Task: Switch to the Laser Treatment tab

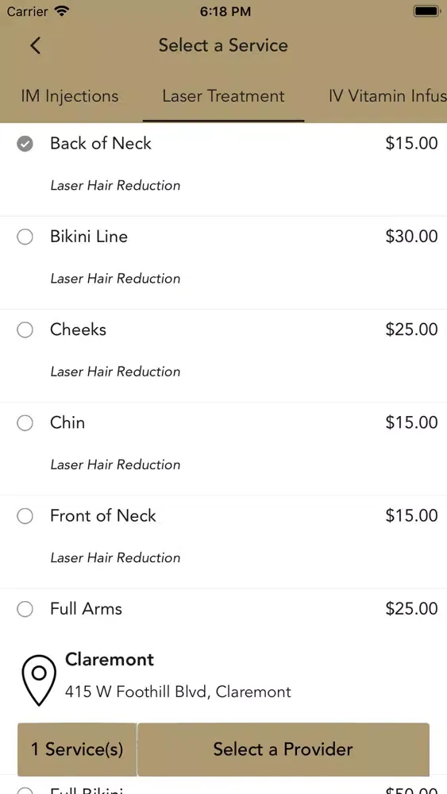Action: pos(223,96)
